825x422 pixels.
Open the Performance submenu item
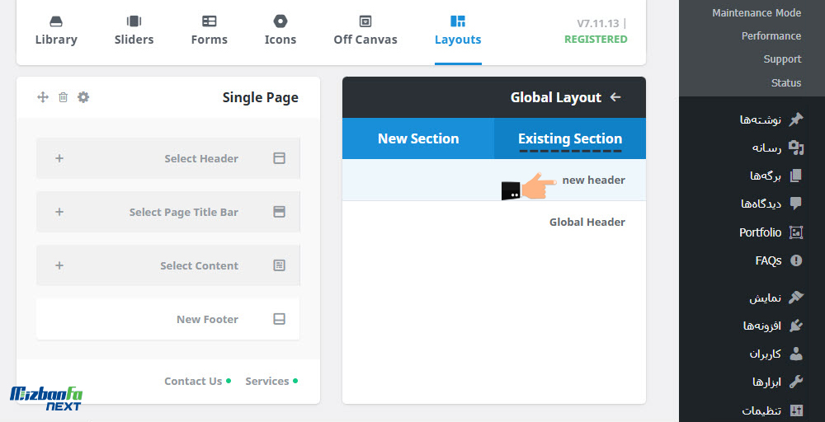[771, 35]
